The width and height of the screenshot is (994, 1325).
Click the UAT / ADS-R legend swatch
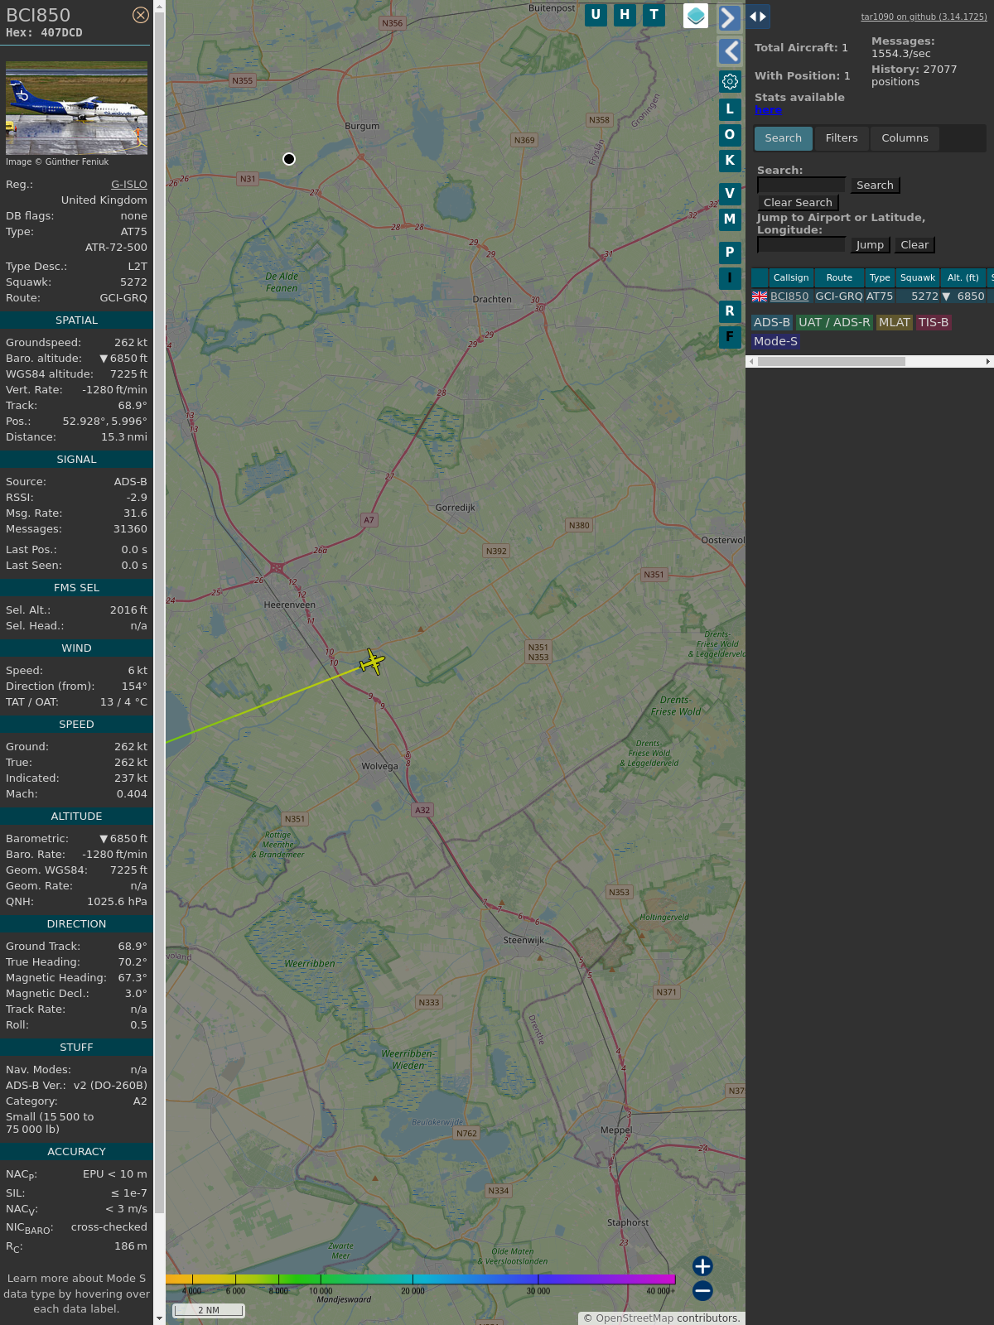pos(834,323)
